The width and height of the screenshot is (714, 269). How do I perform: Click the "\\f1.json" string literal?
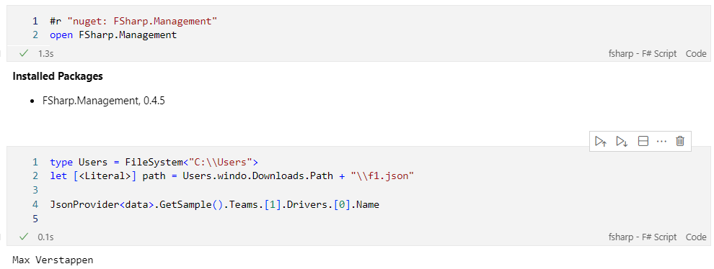coord(382,176)
